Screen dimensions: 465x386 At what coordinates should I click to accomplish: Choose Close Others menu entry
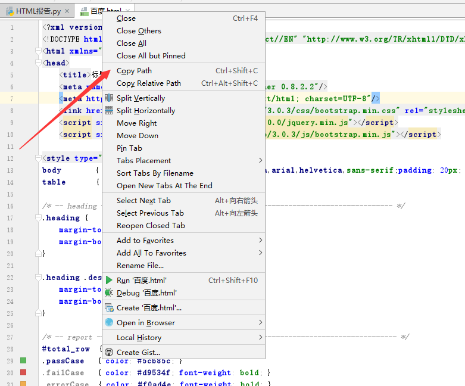pos(183,31)
